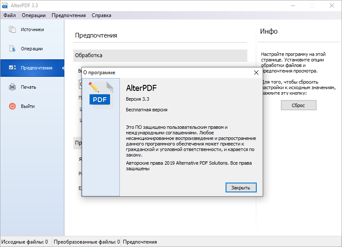Viewport: 342px width, 247px height.
Task: Click the Обработка section header
Action: (160, 55)
